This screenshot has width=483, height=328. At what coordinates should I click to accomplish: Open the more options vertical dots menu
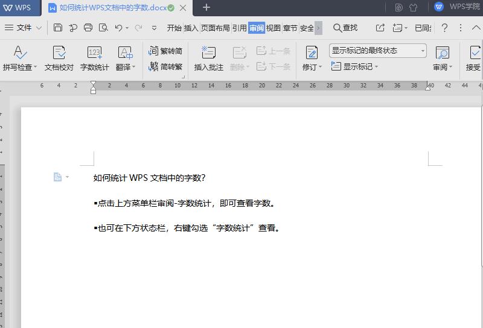click(461, 28)
